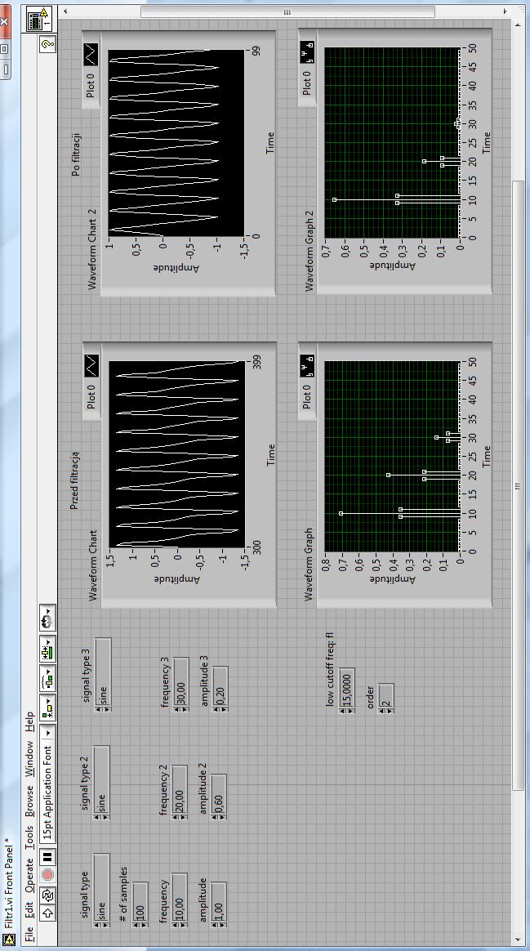Open the Tools menu
The height and width of the screenshot is (951, 530).
29,837
